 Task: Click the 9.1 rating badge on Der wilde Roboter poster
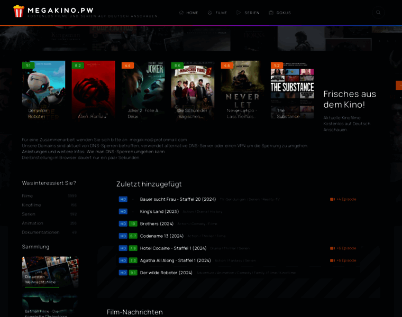(x=28, y=66)
